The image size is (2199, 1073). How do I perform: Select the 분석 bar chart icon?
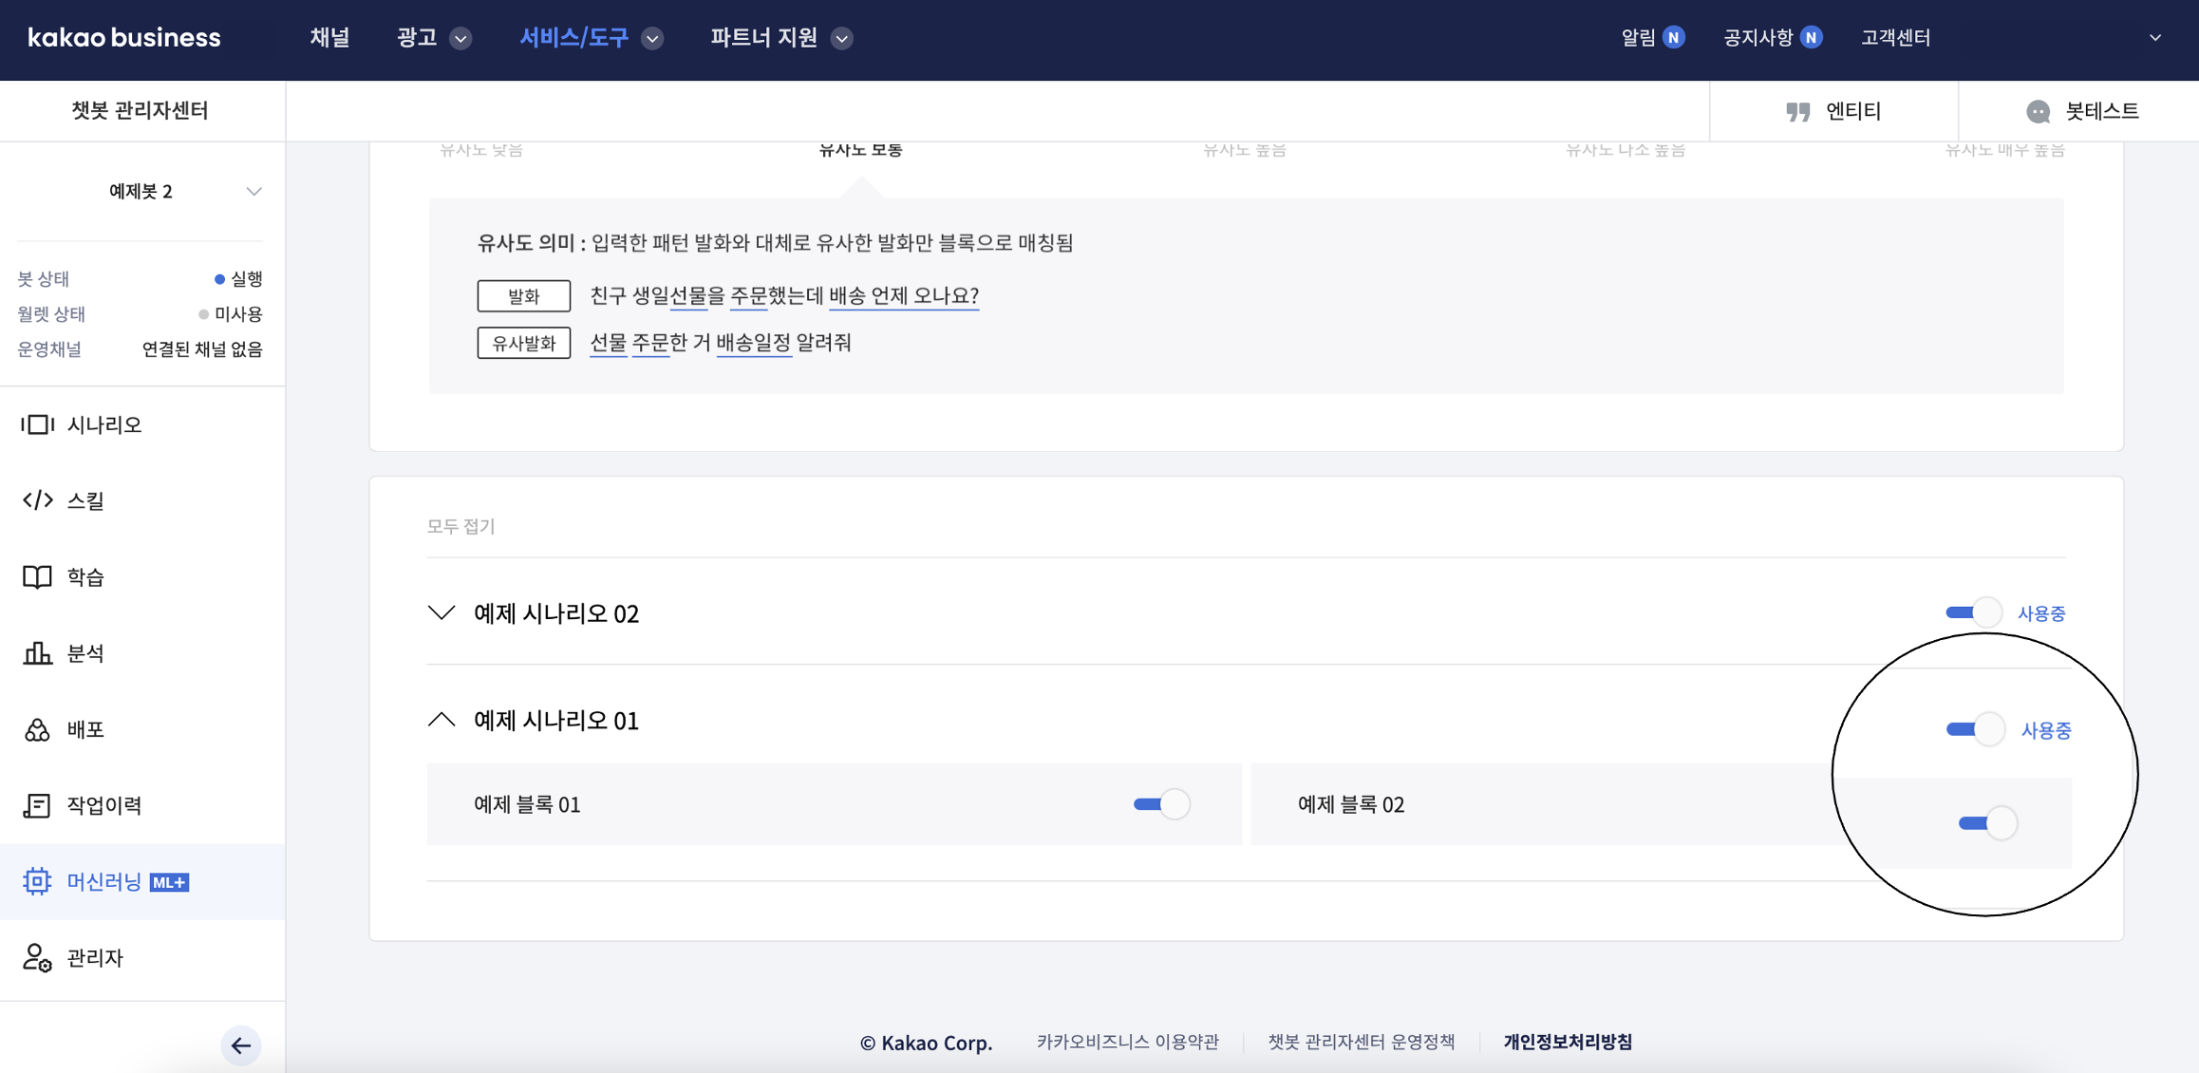click(x=37, y=653)
